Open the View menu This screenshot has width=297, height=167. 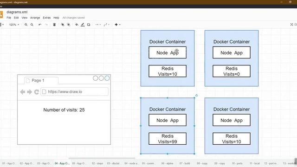tap(25, 18)
